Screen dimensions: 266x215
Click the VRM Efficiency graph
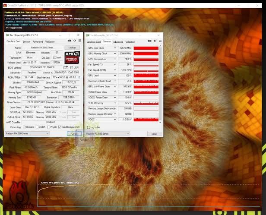tap(146, 103)
